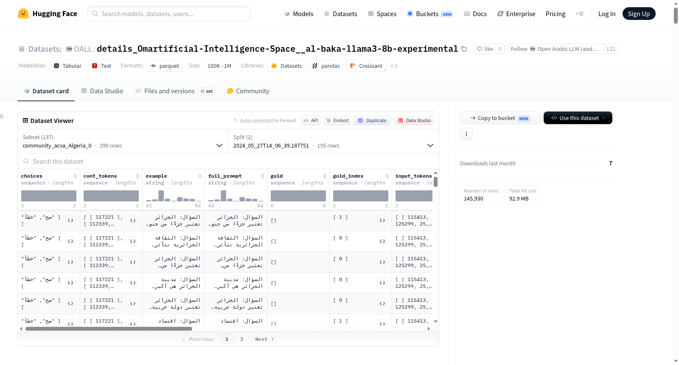Click the table vertical scrollbar thumb
Image resolution: width=679 pixels, height=365 pixels.
pos(435,181)
